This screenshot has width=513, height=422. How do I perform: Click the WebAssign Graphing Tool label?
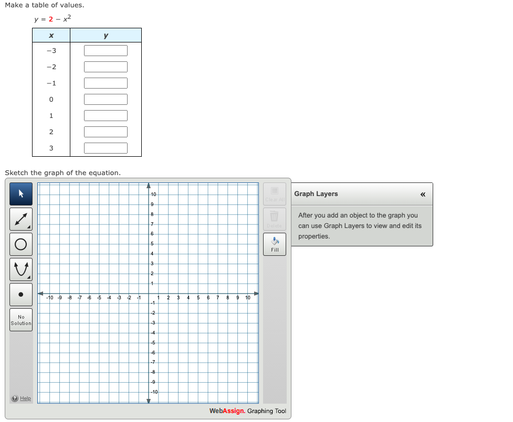click(248, 411)
